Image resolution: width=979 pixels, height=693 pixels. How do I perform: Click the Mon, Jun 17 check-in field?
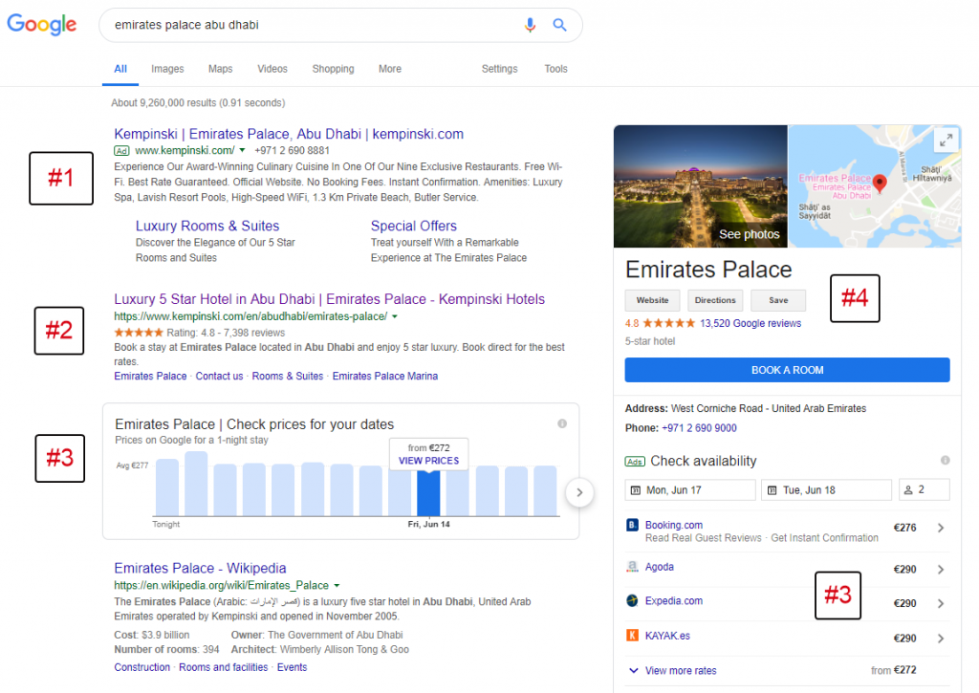(690, 490)
